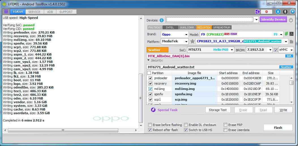Viewport: 298px width, 146px height.
Task: Click the Flash button
Action: (x=278, y=128)
